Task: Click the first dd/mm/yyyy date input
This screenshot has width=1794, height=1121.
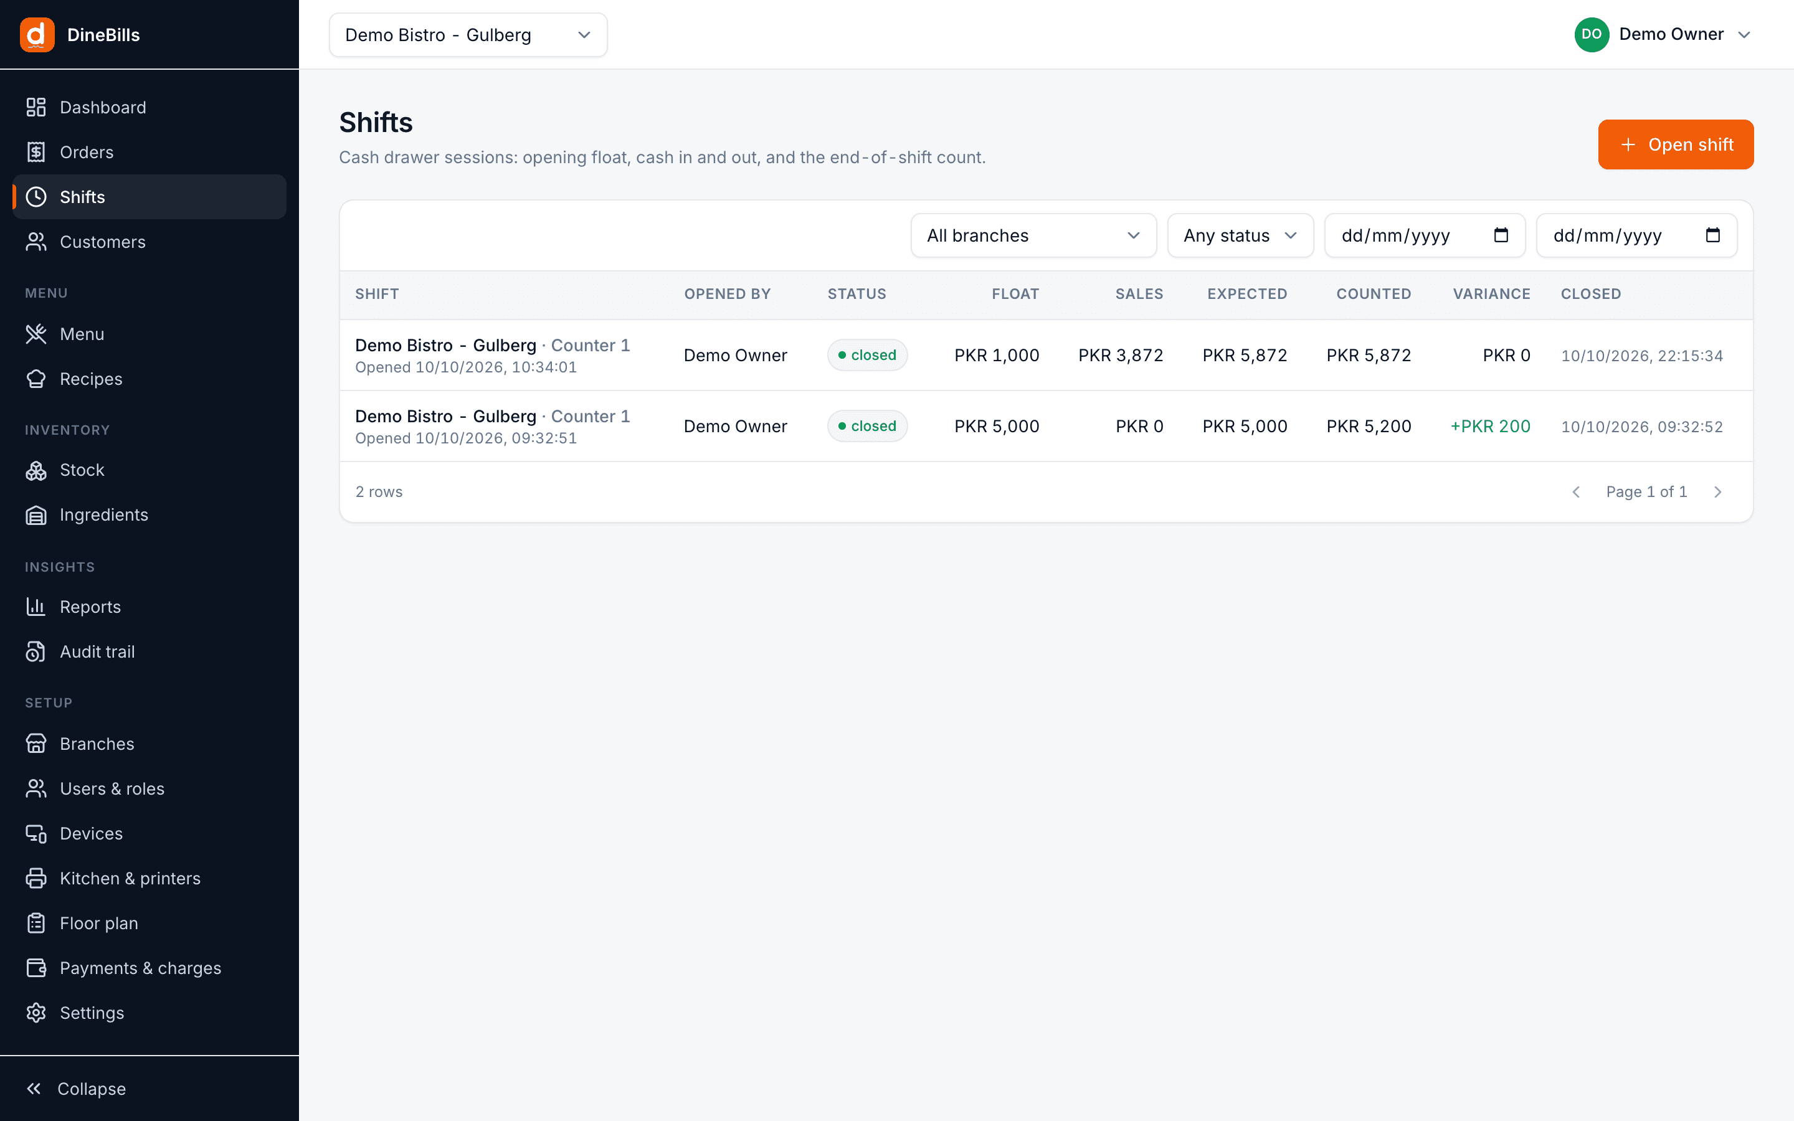Action: pos(1424,236)
